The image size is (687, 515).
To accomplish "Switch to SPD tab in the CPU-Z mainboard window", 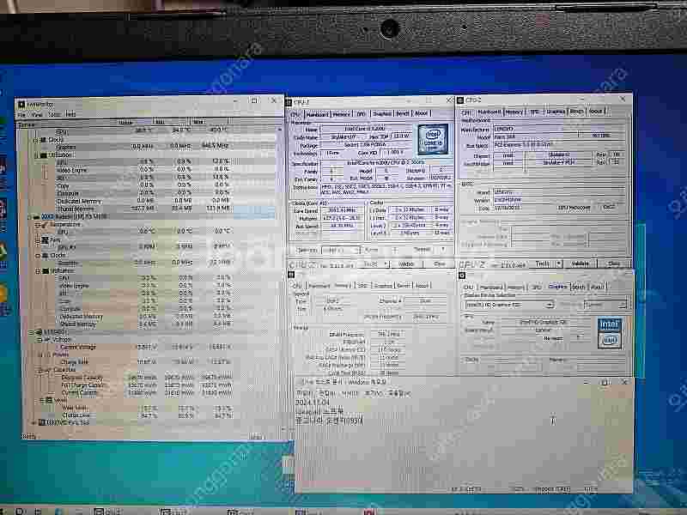I will (x=534, y=112).
